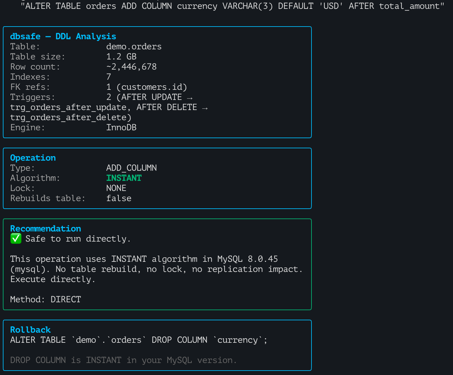
Task: Click the demo.orders table name
Action: [x=134, y=46]
